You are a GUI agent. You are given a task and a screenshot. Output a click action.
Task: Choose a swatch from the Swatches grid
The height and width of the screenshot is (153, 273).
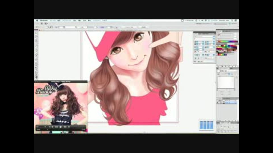(227, 50)
